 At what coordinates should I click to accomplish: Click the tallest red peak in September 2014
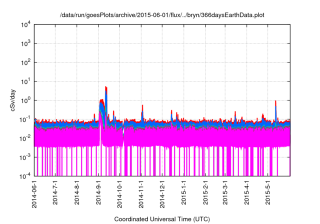coord(105,87)
